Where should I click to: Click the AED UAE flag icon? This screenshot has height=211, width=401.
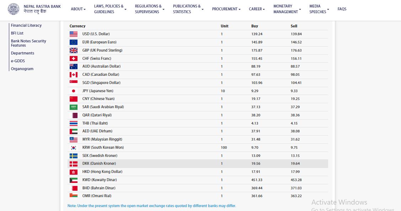click(x=73, y=131)
